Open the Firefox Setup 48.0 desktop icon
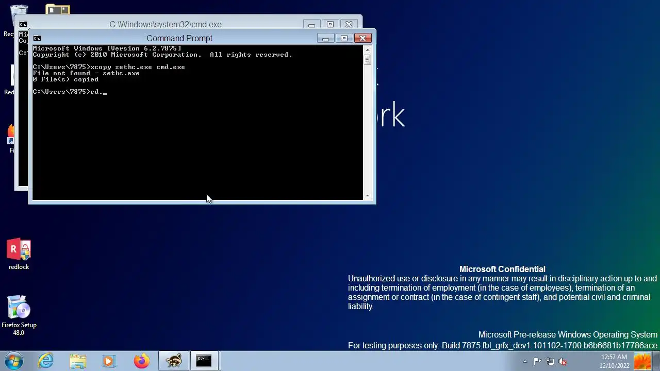 pos(19,315)
